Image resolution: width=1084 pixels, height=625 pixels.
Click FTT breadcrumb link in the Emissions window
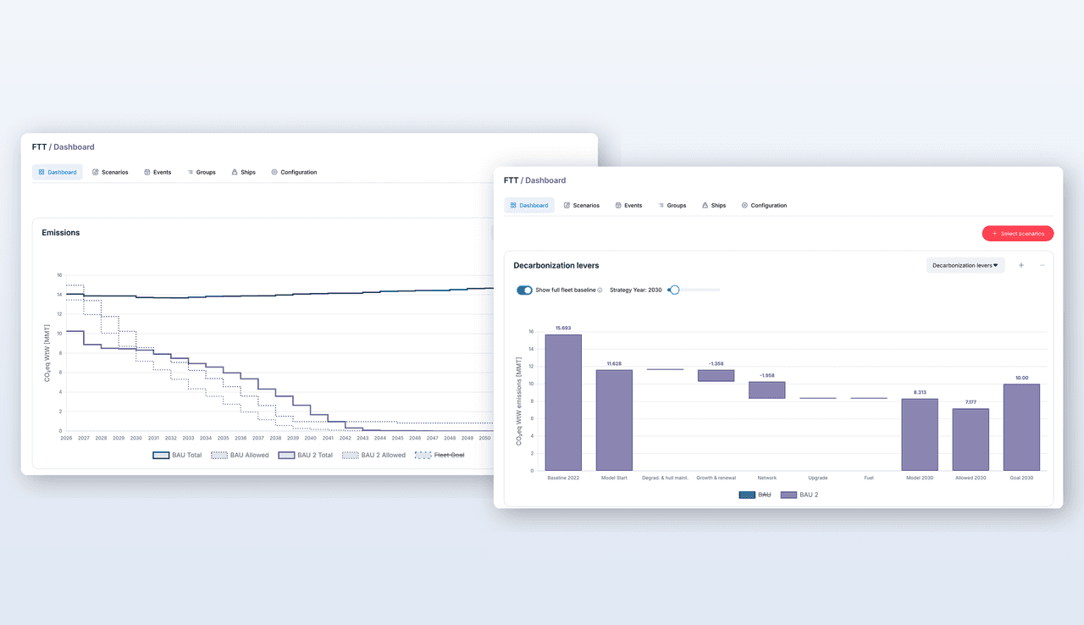click(x=39, y=147)
